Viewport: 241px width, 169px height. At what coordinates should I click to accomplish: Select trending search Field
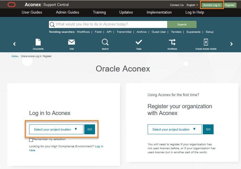pyautogui.click(x=98, y=32)
